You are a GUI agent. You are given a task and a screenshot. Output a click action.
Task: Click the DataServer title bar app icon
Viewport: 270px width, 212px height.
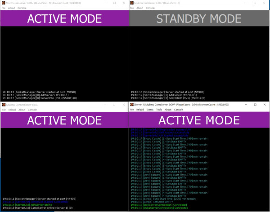[x=132, y=3]
